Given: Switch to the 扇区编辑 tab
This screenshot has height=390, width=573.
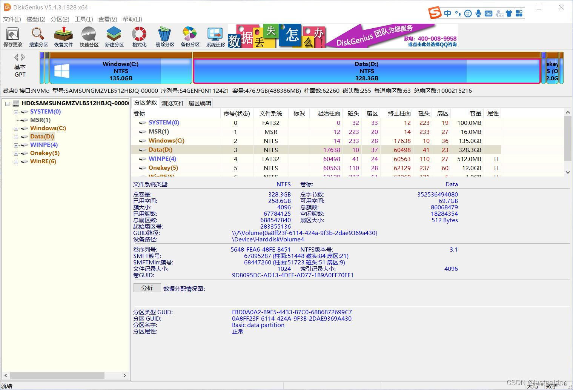Looking at the screenshot, I should point(199,103).
